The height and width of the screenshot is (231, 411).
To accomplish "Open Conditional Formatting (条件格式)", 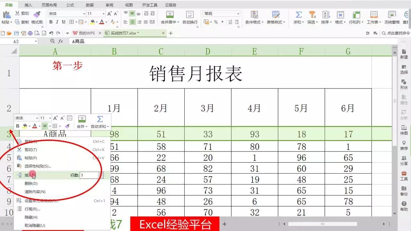I will (x=255, y=18).
